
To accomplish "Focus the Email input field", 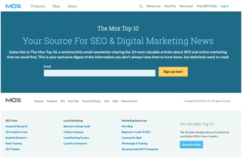I will coord(100,73).
